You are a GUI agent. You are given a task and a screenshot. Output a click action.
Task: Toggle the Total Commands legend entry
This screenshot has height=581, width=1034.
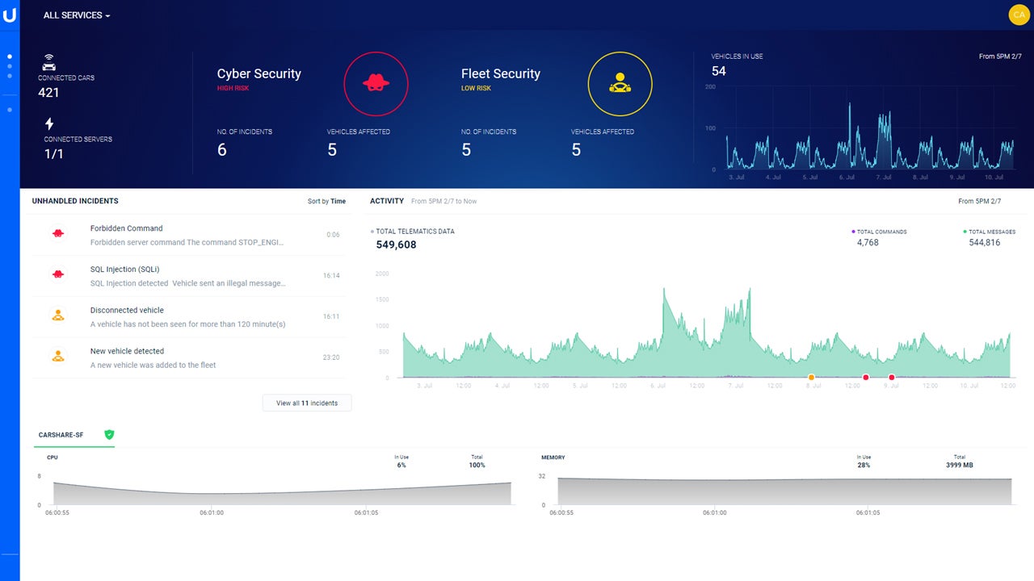tap(880, 232)
